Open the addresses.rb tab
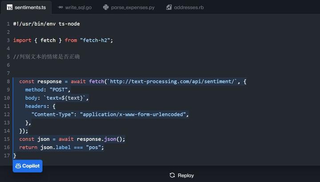 point(189,8)
